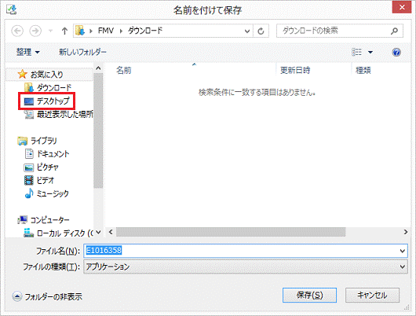Expand the address bar history dropdown
The width and height of the screenshot is (416, 316).
tap(247, 31)
